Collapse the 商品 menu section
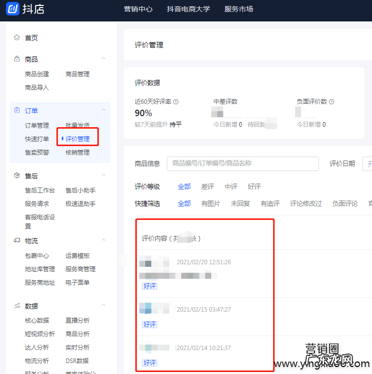The width and height of the screenshot is (372, 374). coord(104,58)
